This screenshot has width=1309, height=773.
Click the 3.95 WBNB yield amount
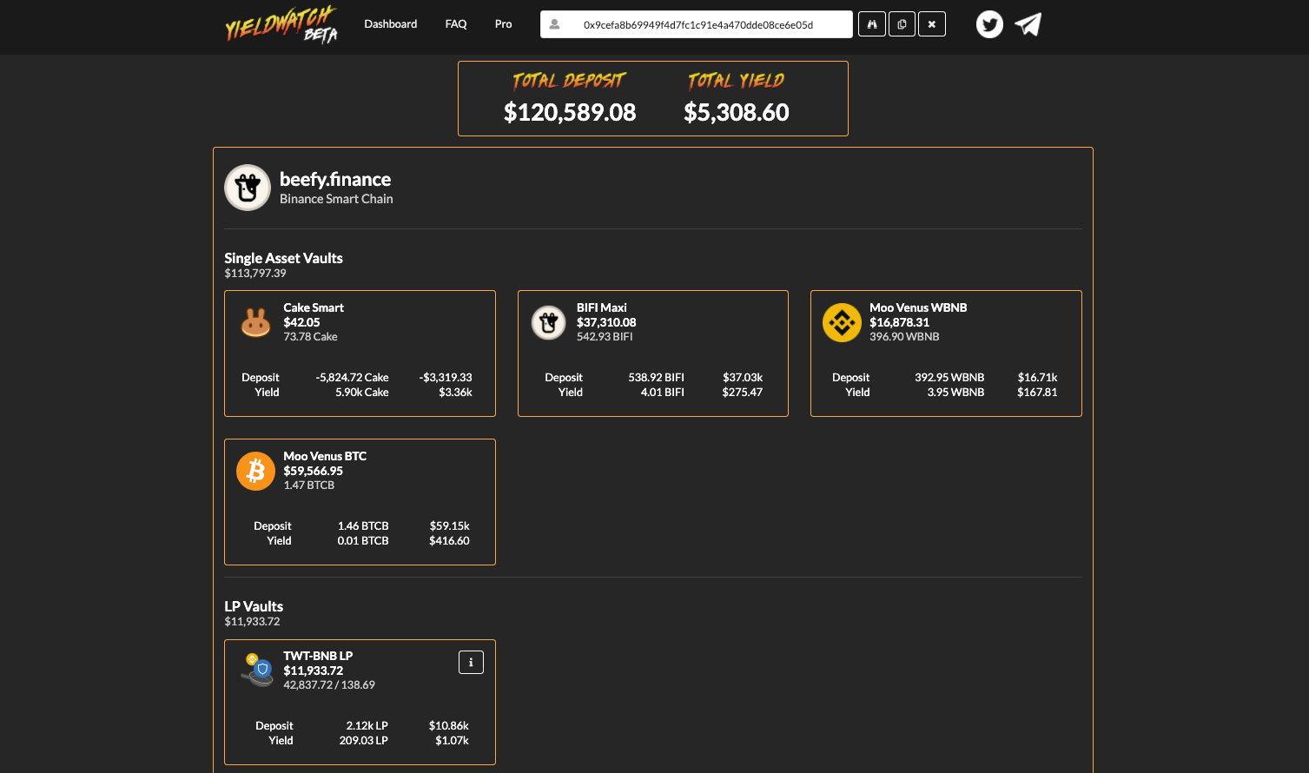(x=955, y=393)
